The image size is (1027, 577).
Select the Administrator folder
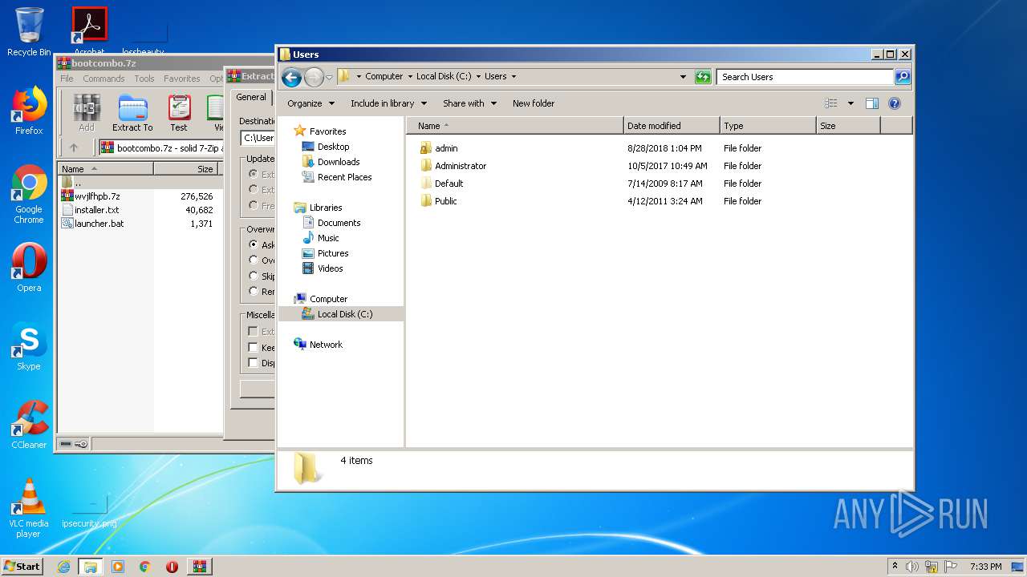tap(461, 166)
